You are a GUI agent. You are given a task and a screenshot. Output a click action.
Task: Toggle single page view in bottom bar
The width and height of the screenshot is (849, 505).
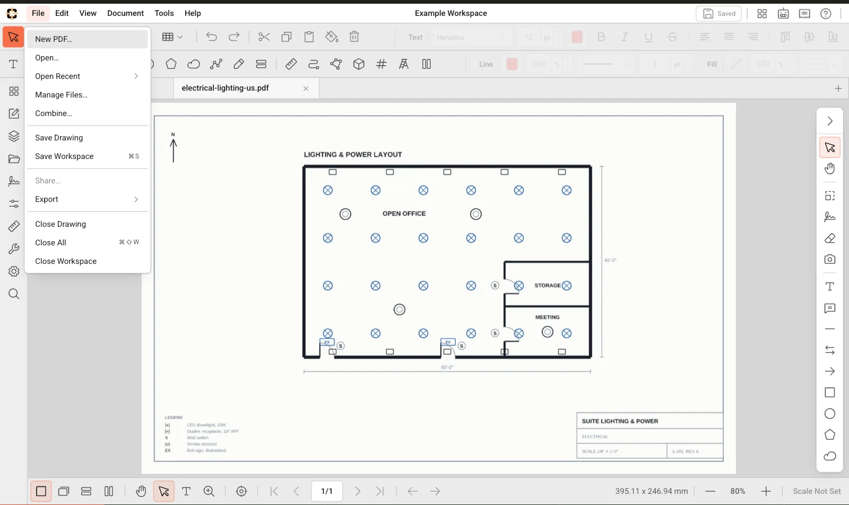tap(41, 491)
